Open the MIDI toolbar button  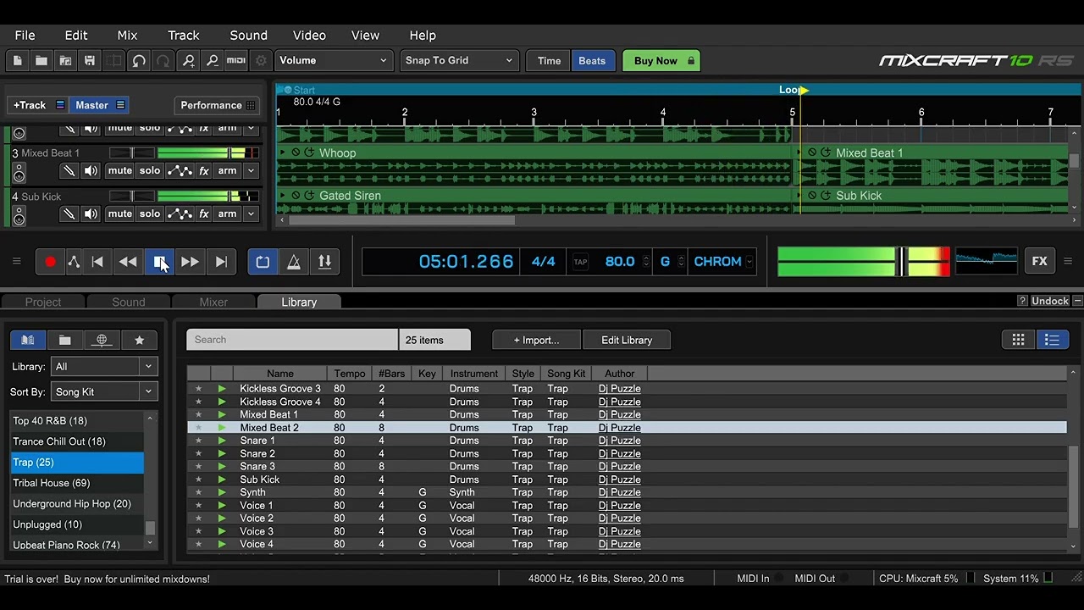click(x=236, y=60)
